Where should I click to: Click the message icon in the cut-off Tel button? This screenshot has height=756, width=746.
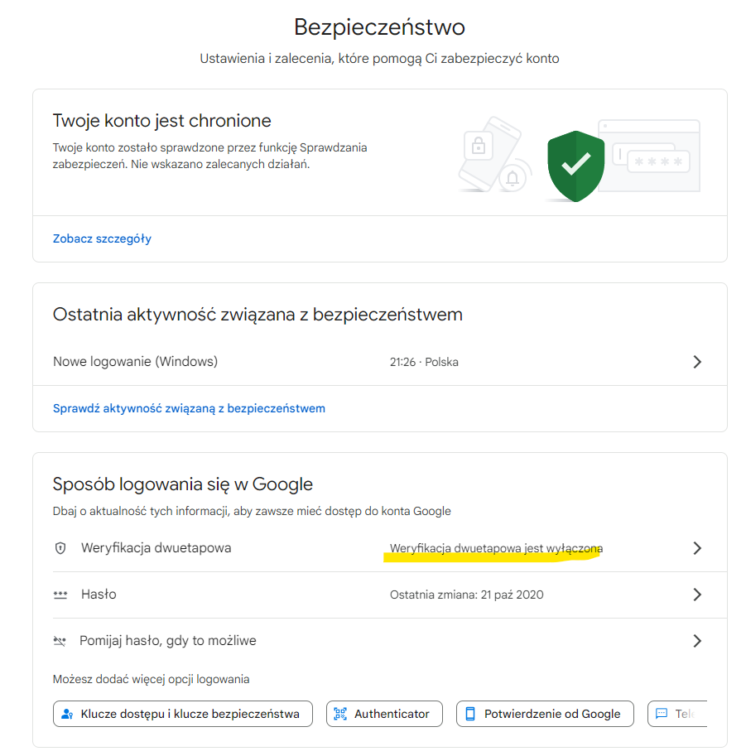tap(662, 714)
